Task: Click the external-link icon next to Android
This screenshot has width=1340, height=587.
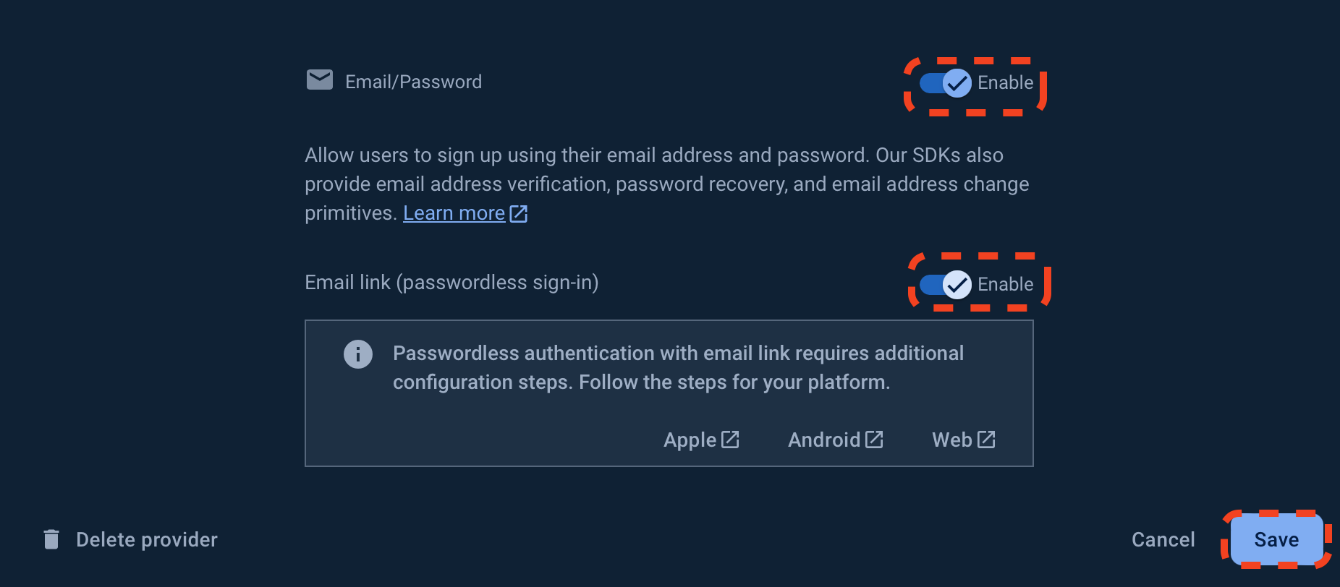Action: coord(874,440)
